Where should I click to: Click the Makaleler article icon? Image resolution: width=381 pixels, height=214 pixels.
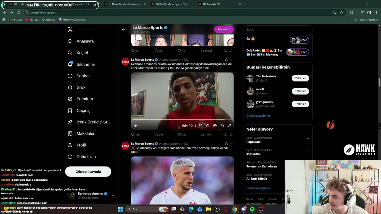click(70, 134)
